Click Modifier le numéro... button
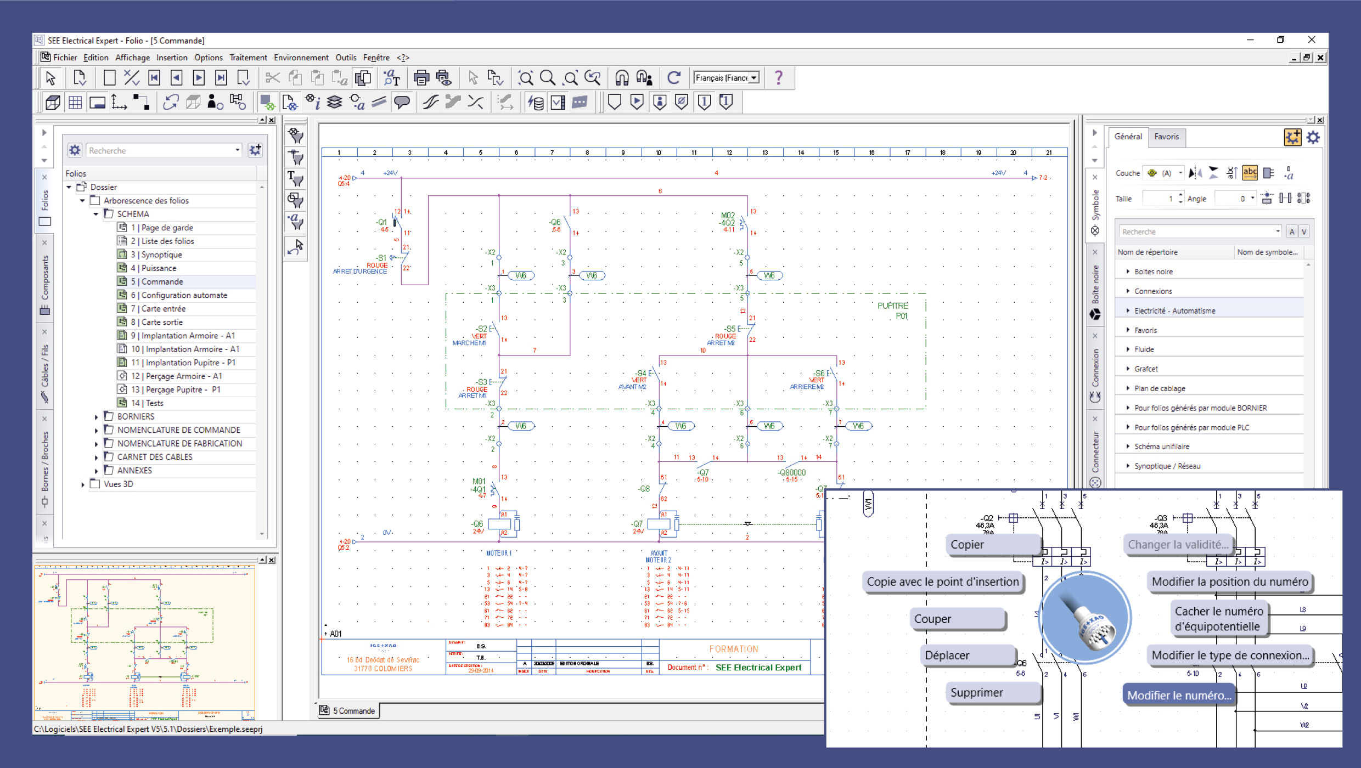Screen dimensions: 1361x768 (x=1179, y=695)
